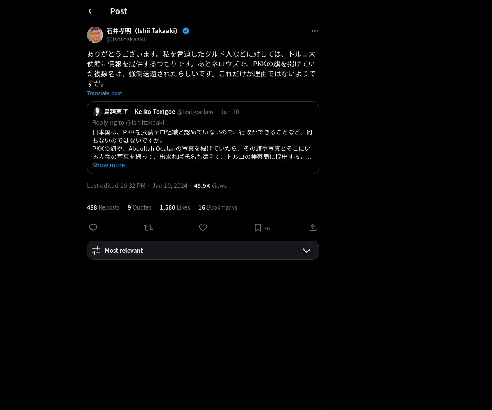This screenshot has height=410, width=492.
Task: Open the @ishiitakaaki handle link
Action: tap(126, 39)
